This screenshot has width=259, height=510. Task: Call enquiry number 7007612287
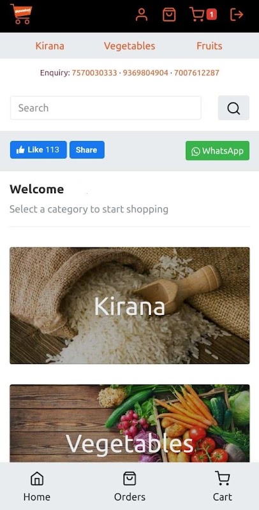(196, 73)
